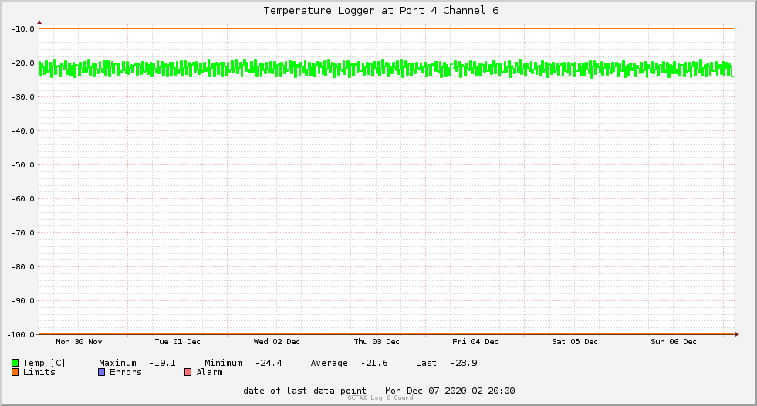The image size is (757, 406).
Task: Click the 'Mon 30 Nov' x-axis label
Action: 79,342
